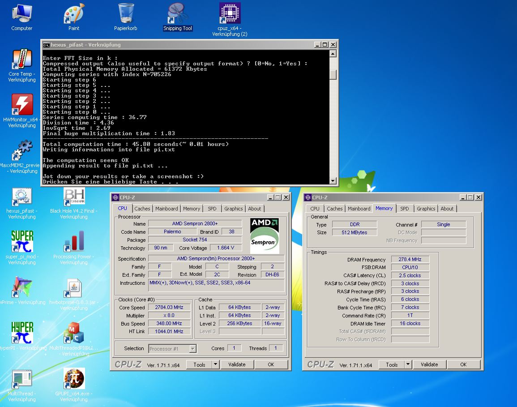The image size is (517, 407).
Task: Click the AMD Sempron 2800+ Name field
Action: coord(195,223)
